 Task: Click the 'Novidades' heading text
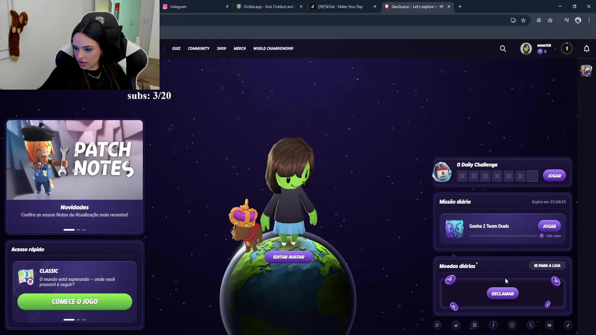pyautogui.click(x=74, y=207)
